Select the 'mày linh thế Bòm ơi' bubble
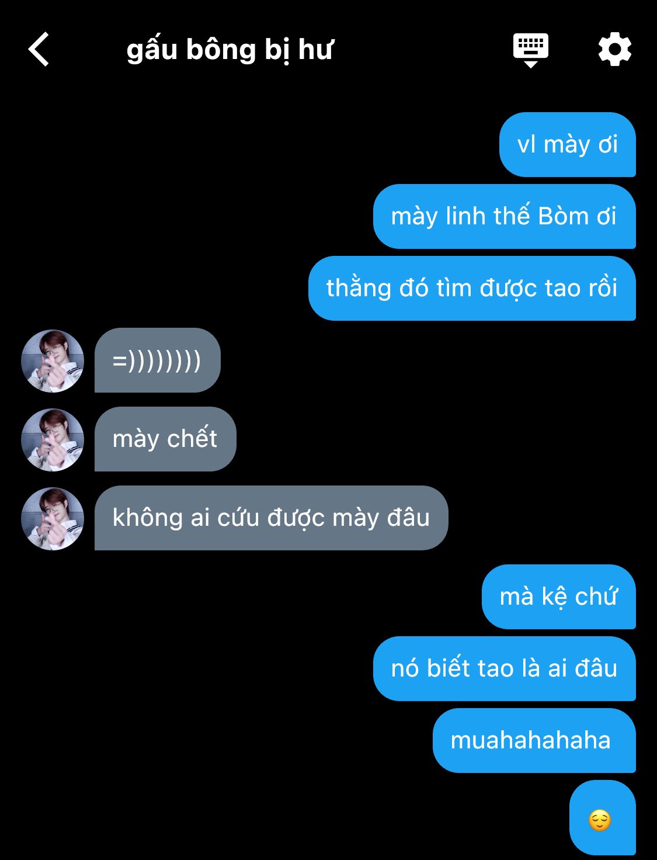The width and height of the screenshot is (657, 860). [504, 216]
